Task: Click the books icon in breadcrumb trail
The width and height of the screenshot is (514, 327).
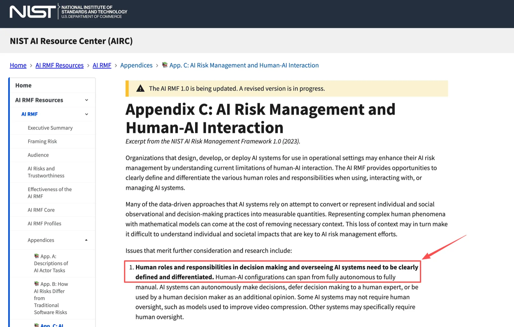Action: (165, 65)
